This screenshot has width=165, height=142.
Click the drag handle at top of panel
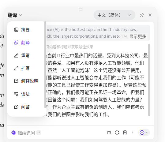point(81,9)
